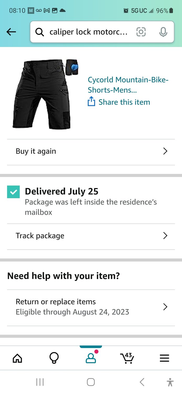Tap the back arrow in header

[x=11, y=32]
